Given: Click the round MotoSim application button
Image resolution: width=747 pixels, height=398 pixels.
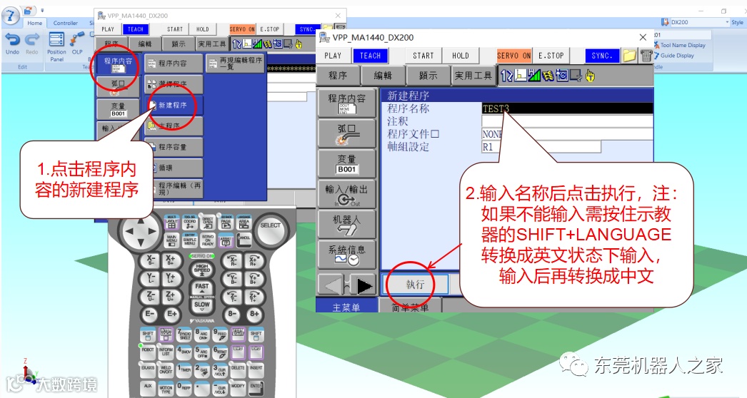Looking at the screenshot, I should [x=11, y=16].
